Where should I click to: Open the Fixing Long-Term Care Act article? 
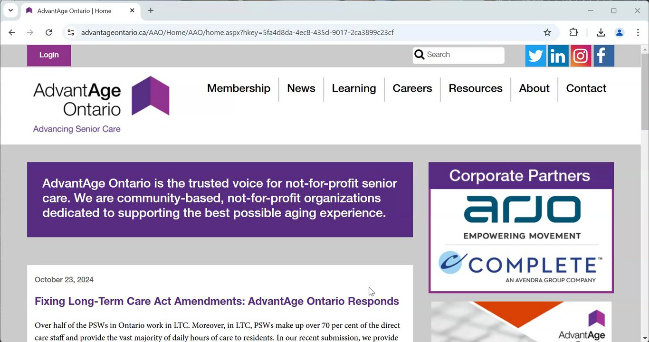pos(217,301)
